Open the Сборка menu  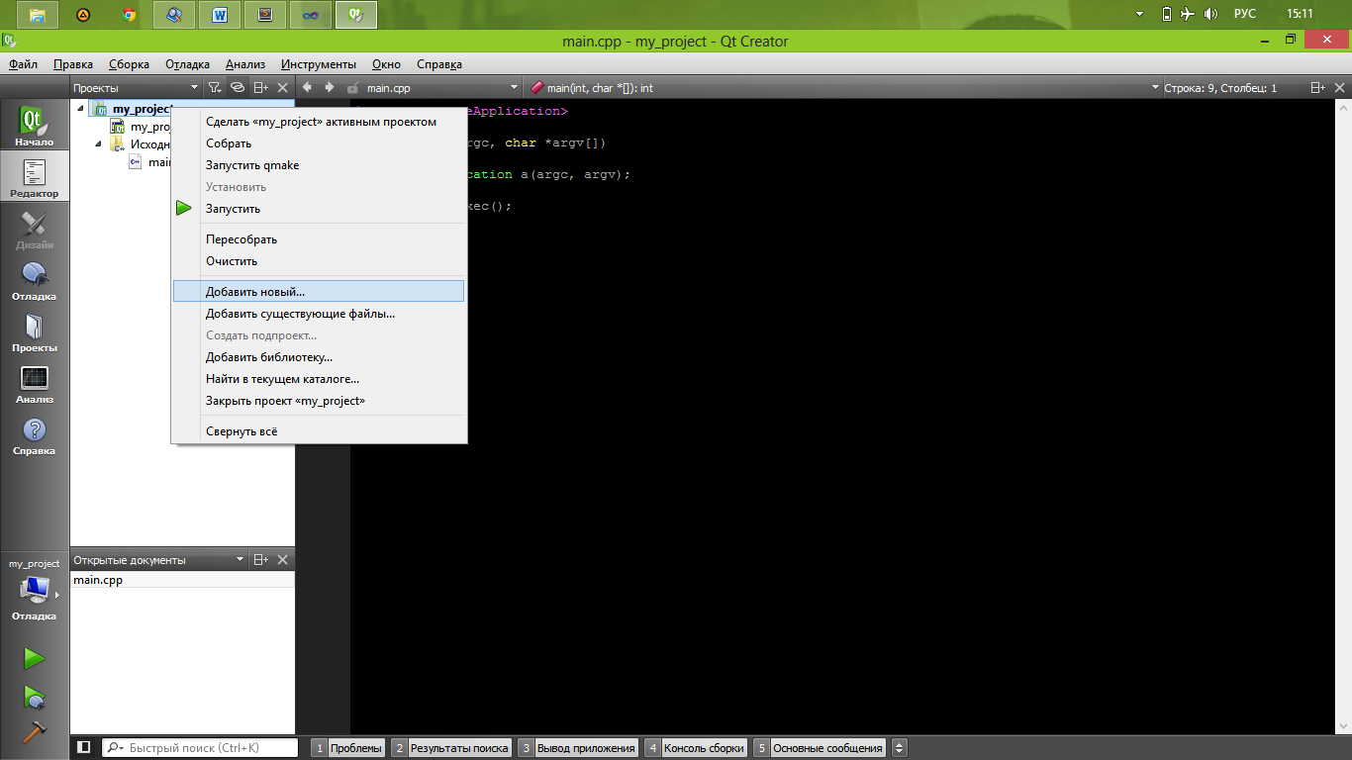(129, 64)
